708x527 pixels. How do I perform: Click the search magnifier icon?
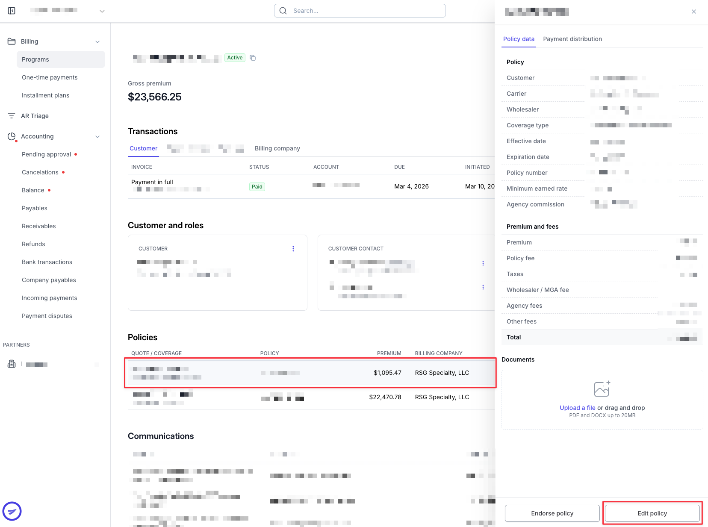pos(283,11)
